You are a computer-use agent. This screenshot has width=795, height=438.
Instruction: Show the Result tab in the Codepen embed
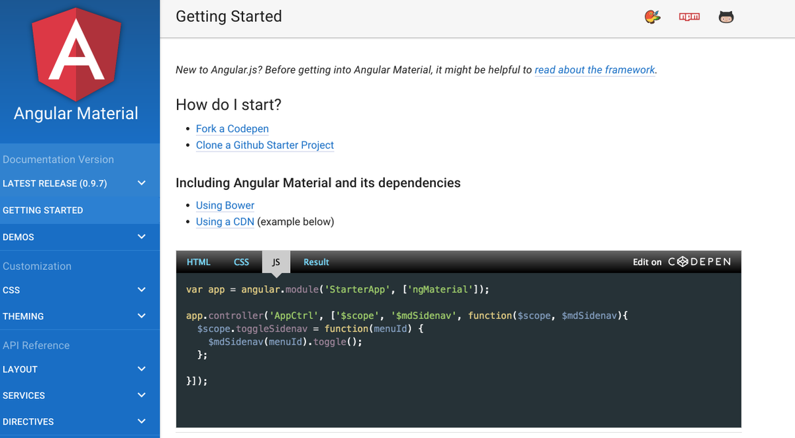pos(316,262)
